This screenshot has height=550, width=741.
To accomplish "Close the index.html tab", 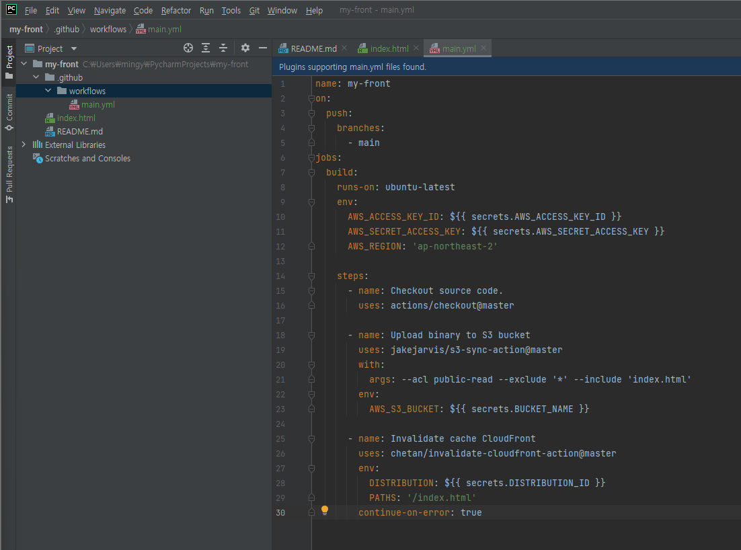I will coord(416,48).
